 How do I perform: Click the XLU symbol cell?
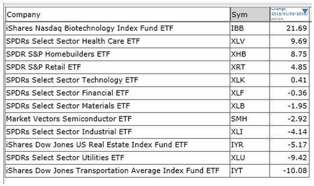tap(250, 158)
